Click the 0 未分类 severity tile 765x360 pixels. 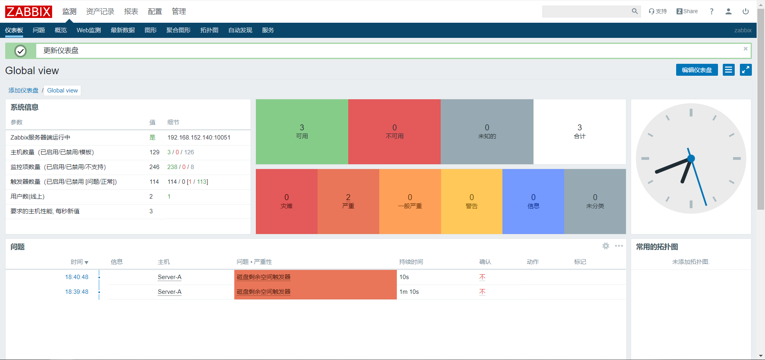point(595,201)
